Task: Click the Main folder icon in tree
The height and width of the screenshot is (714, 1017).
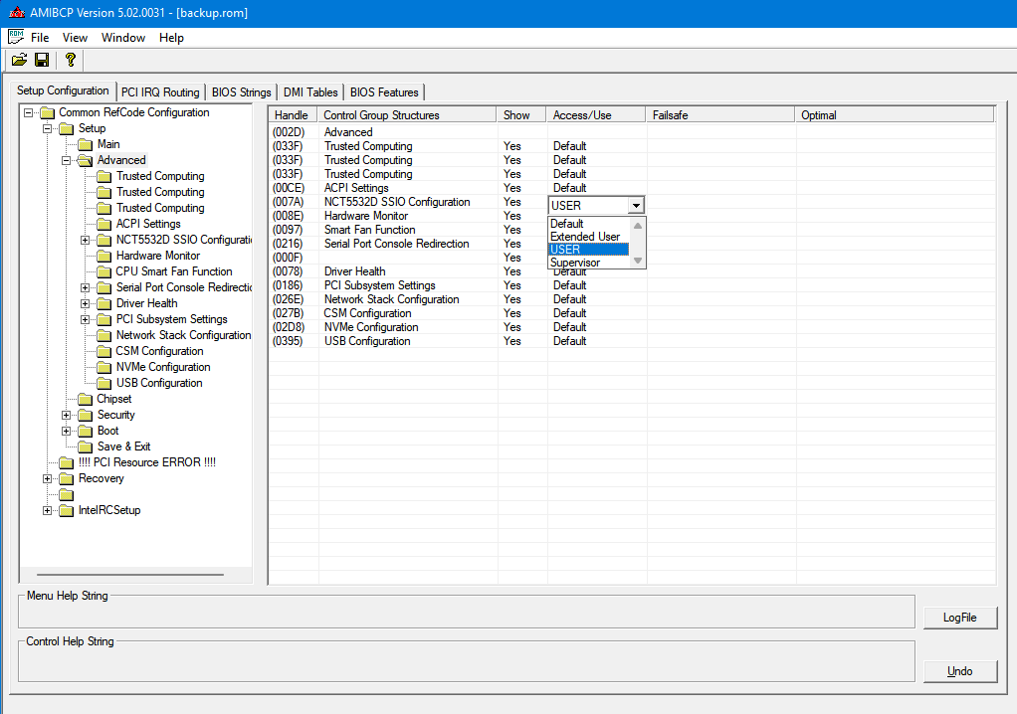Action: [85, 144]
